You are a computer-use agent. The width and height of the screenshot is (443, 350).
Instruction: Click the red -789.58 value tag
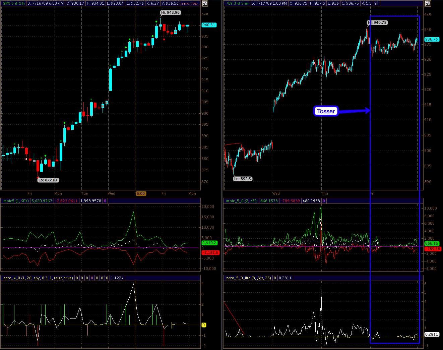tap(432, 249)
